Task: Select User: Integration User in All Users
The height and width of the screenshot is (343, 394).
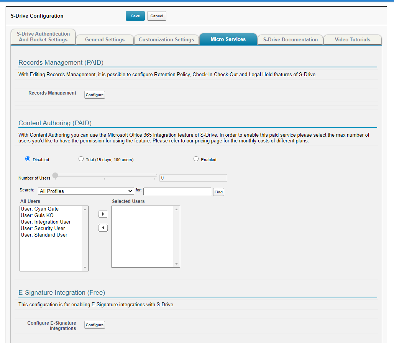Action: [x=46, y=222]
